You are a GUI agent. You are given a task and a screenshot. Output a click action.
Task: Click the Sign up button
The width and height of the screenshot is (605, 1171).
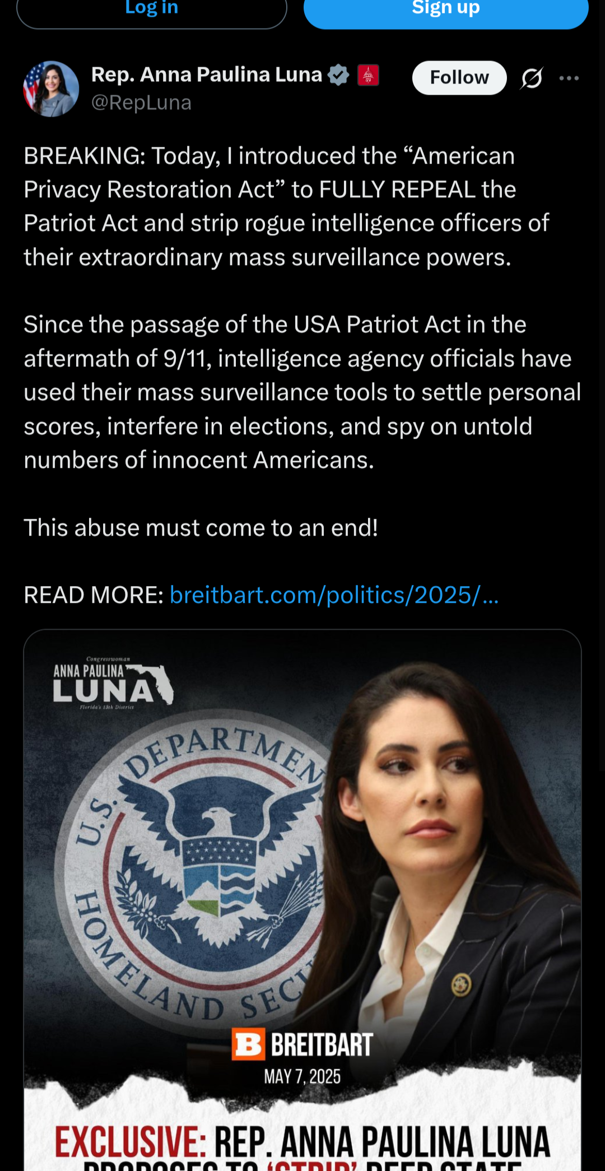[x=446, y=10]
